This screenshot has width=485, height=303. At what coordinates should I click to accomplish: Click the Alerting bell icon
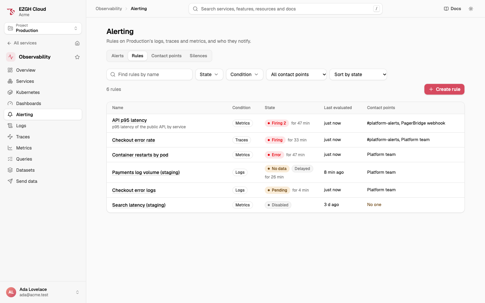click(x=10, y=114)
